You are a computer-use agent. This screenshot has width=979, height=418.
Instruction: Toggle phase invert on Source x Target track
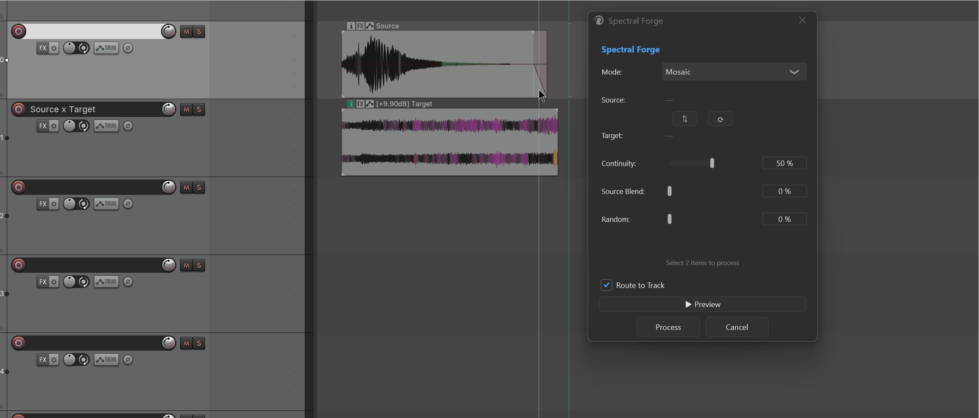[x=128, y=126]
